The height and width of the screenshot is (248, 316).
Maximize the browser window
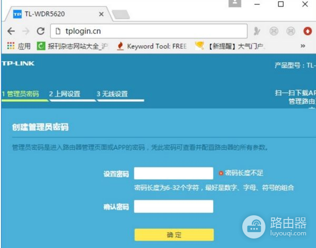click(x=281, y=4)
